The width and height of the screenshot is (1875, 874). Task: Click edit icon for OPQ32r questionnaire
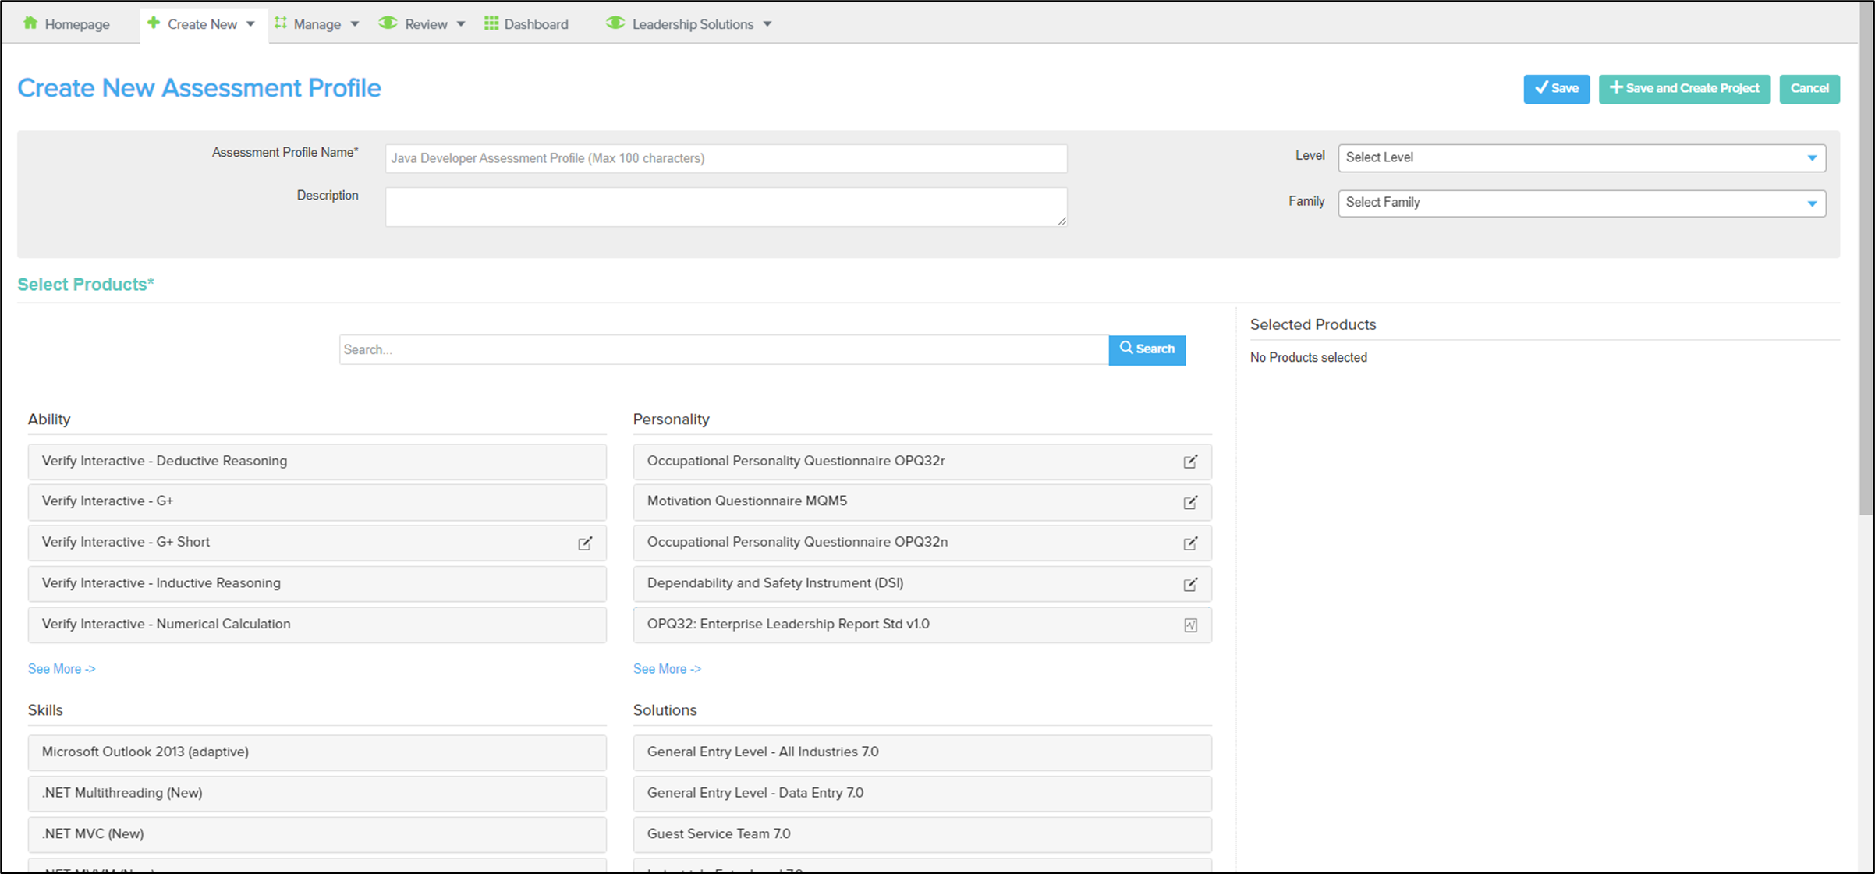(x=1190, y=462)
